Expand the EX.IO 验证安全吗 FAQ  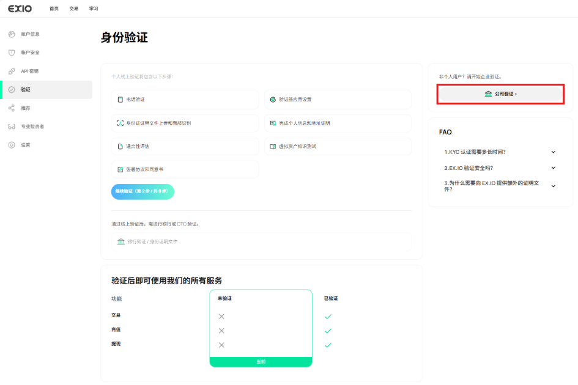pos(553,167)
